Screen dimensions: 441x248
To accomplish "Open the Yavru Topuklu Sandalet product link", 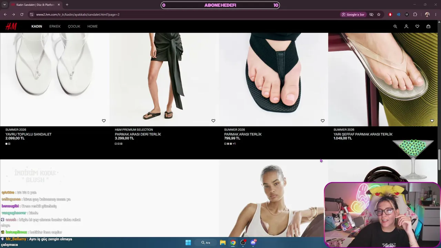I will 29,134.
